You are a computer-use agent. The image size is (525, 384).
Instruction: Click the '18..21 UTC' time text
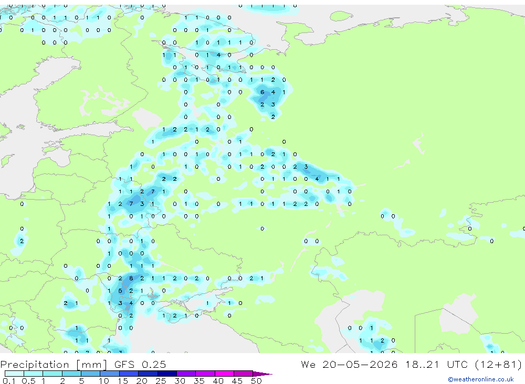point(436,365)
